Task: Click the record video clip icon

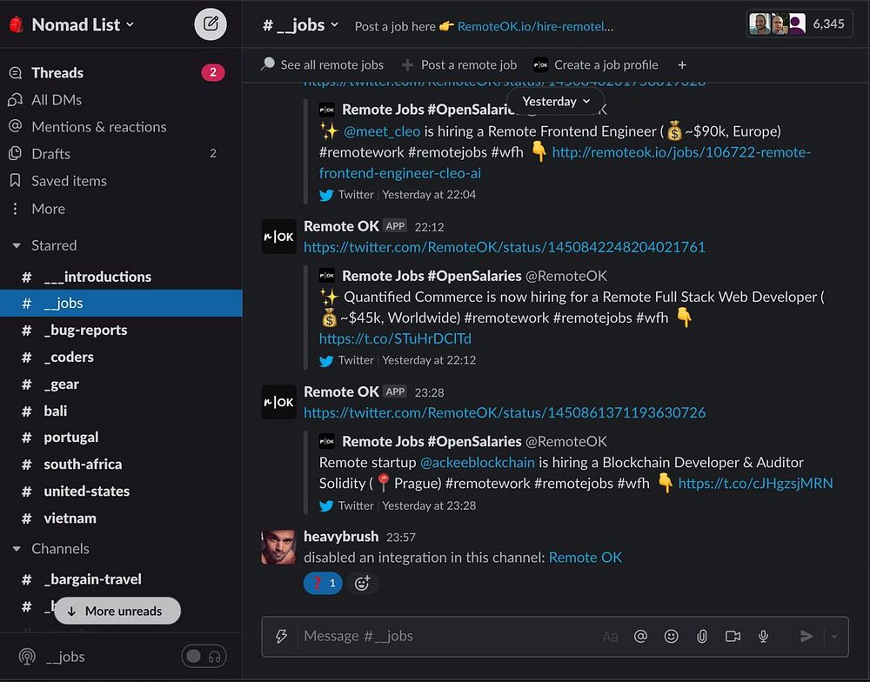Action: tap(733, 636)
